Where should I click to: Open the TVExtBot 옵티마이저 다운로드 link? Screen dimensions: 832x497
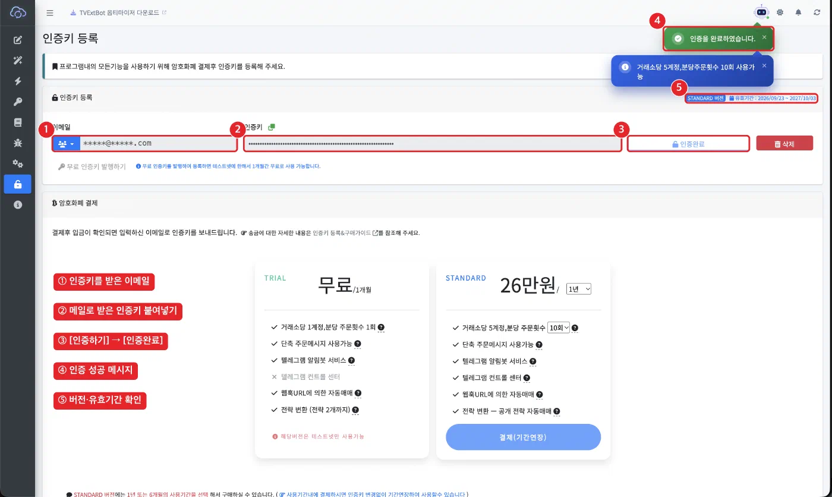[x=119, y=12]
